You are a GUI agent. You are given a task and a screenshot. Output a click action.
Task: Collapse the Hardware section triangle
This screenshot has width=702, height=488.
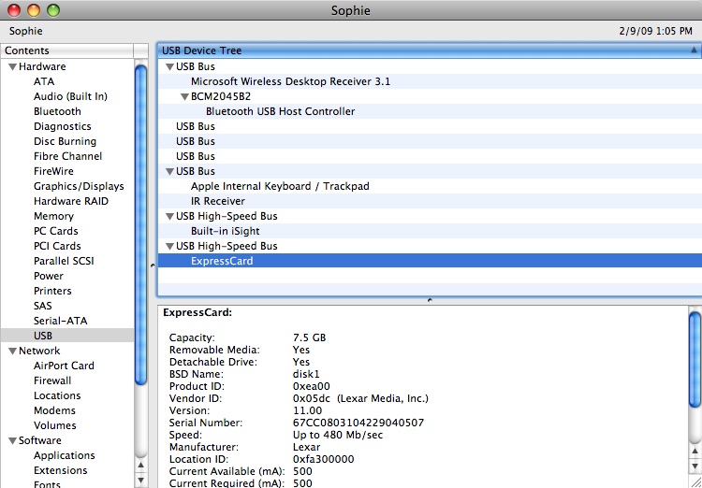pyautogui.click(x=12, y=67)
